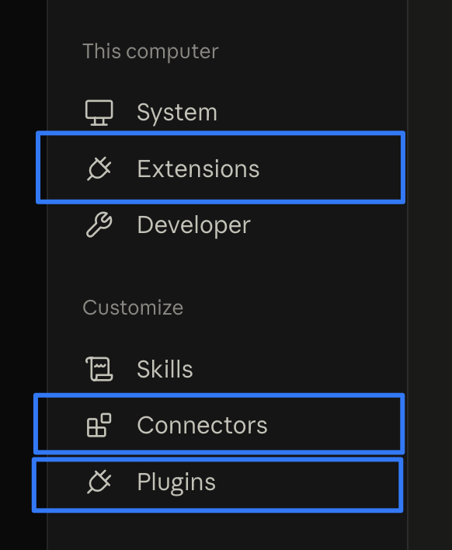Image resolution: width=452 pixels, height=550 pixels.
Task: Open the Plugins section
Action: pos(217,485)
